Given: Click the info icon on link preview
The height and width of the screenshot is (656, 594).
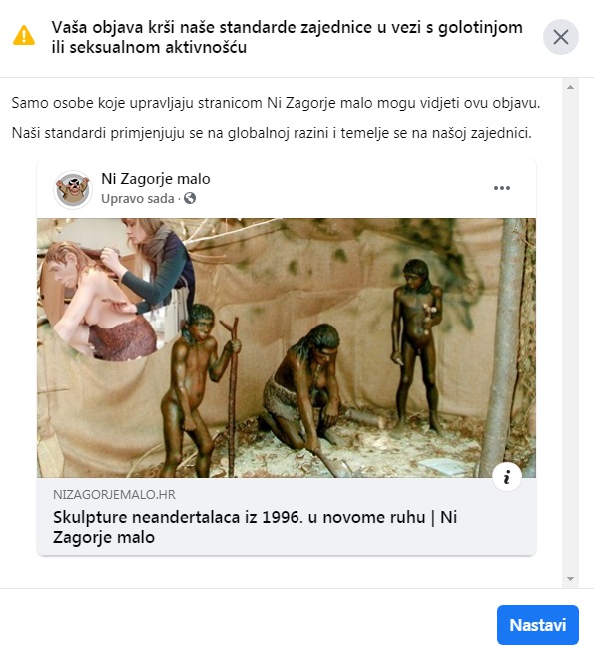Looking at the screenshot, I should (507, 477).
